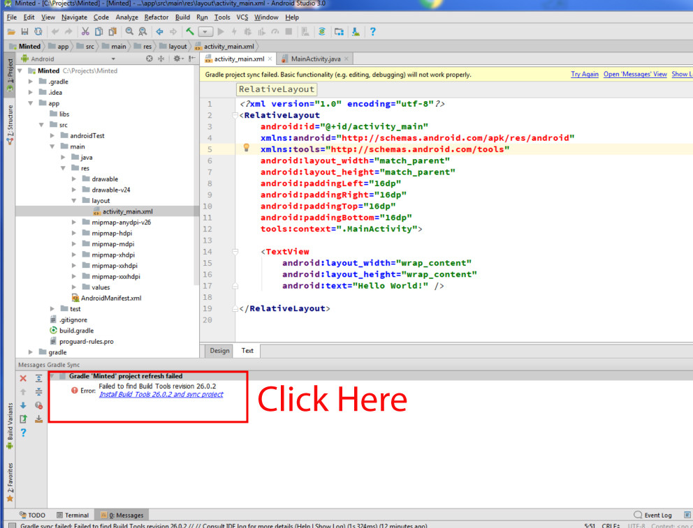Image resolution: width=693 pixels, height=528 pixels.
Task: Expand the androidTest folder
Action: (x=52, y=135)
